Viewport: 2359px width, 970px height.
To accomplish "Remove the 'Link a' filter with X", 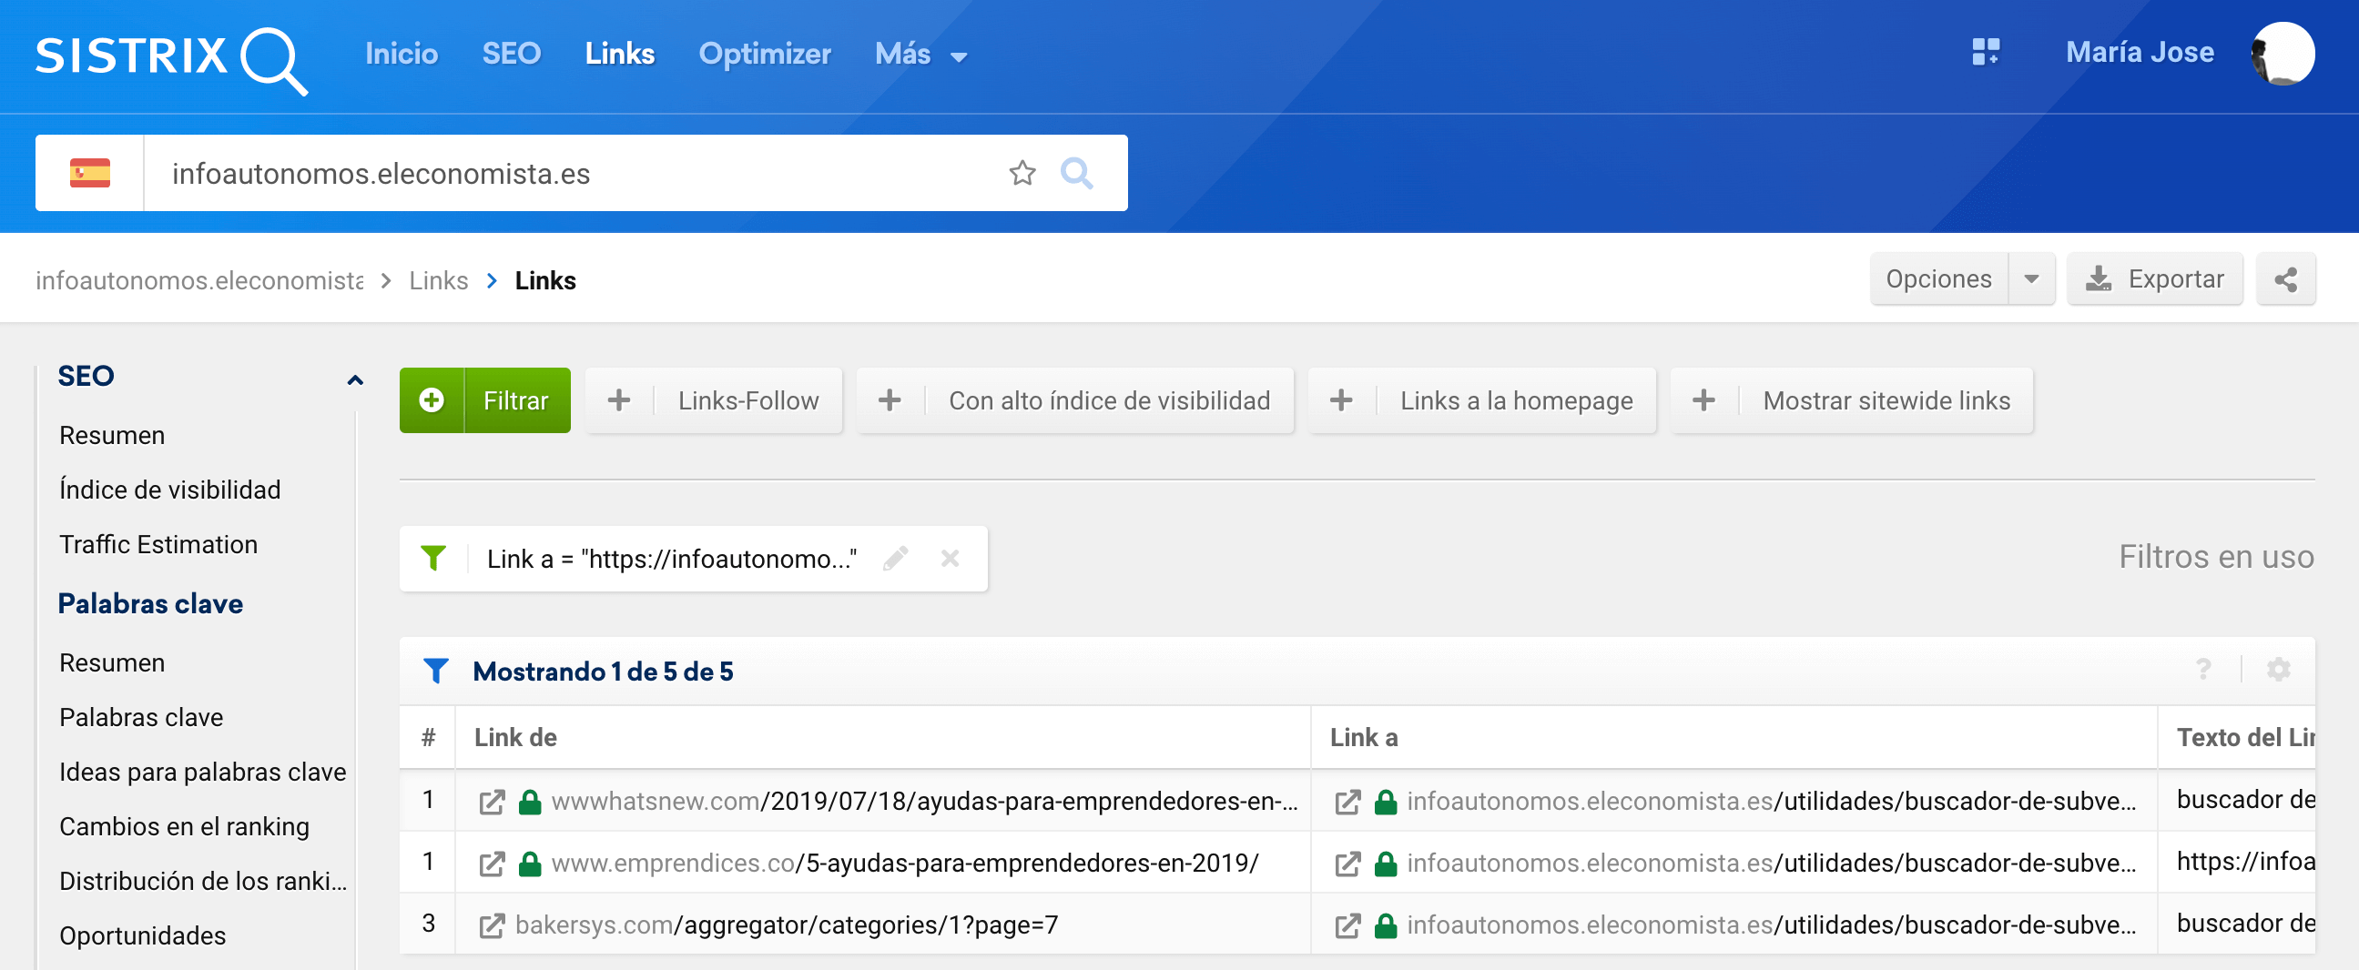I will coord(950,558).
